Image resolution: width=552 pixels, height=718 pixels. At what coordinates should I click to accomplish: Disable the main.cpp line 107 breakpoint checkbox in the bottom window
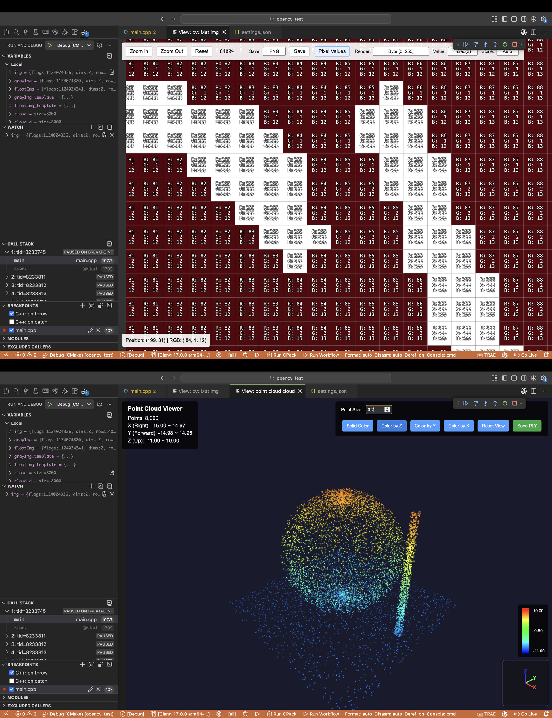tap(12, 689)
